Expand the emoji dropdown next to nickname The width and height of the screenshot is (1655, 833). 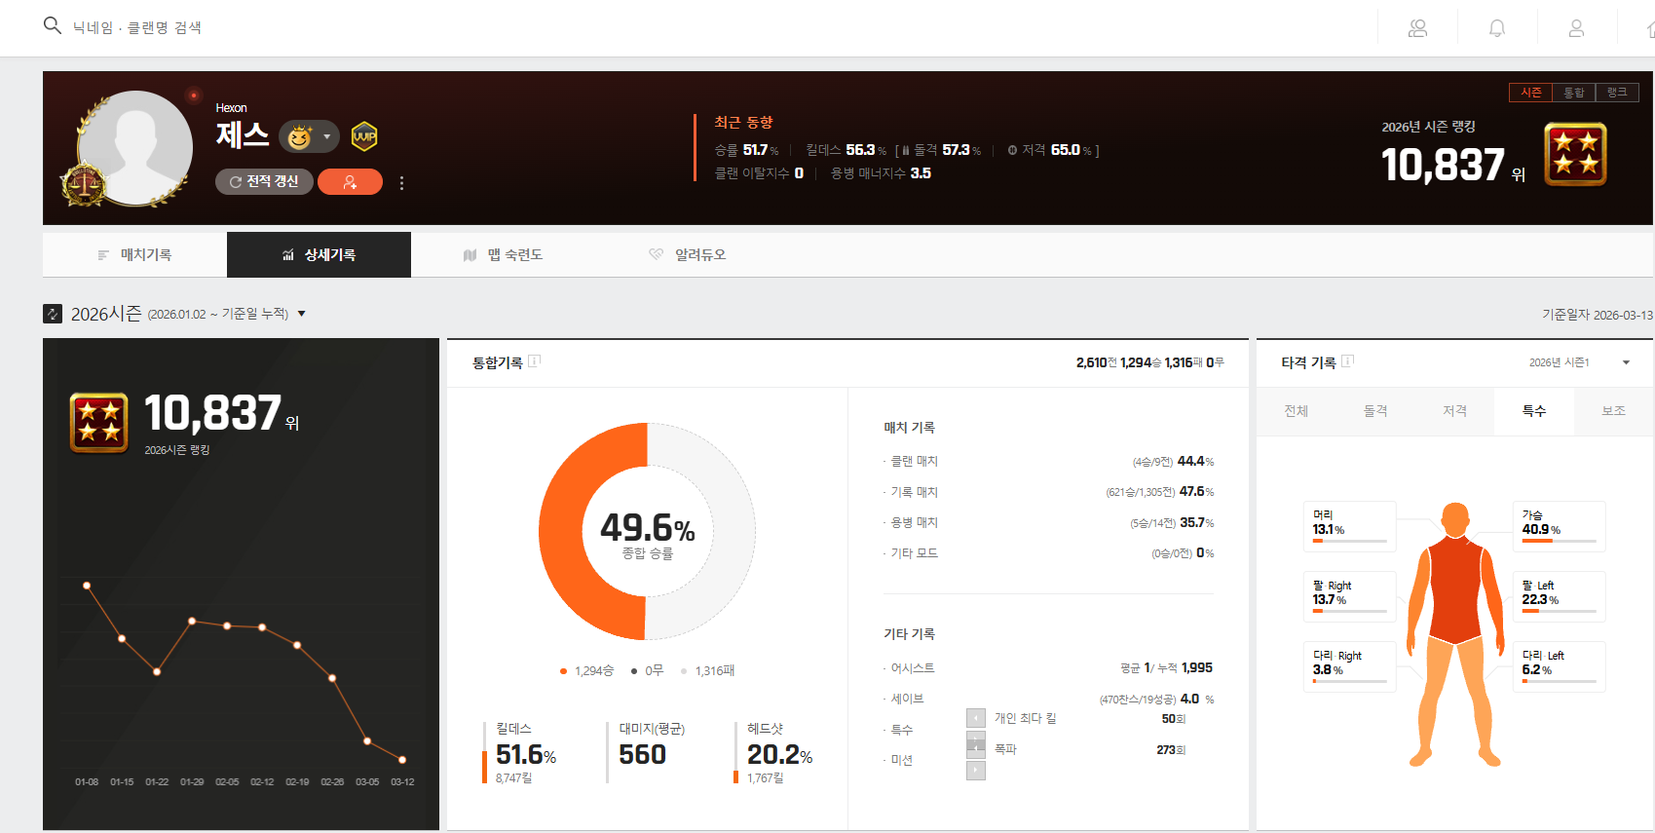coord(326,137)
